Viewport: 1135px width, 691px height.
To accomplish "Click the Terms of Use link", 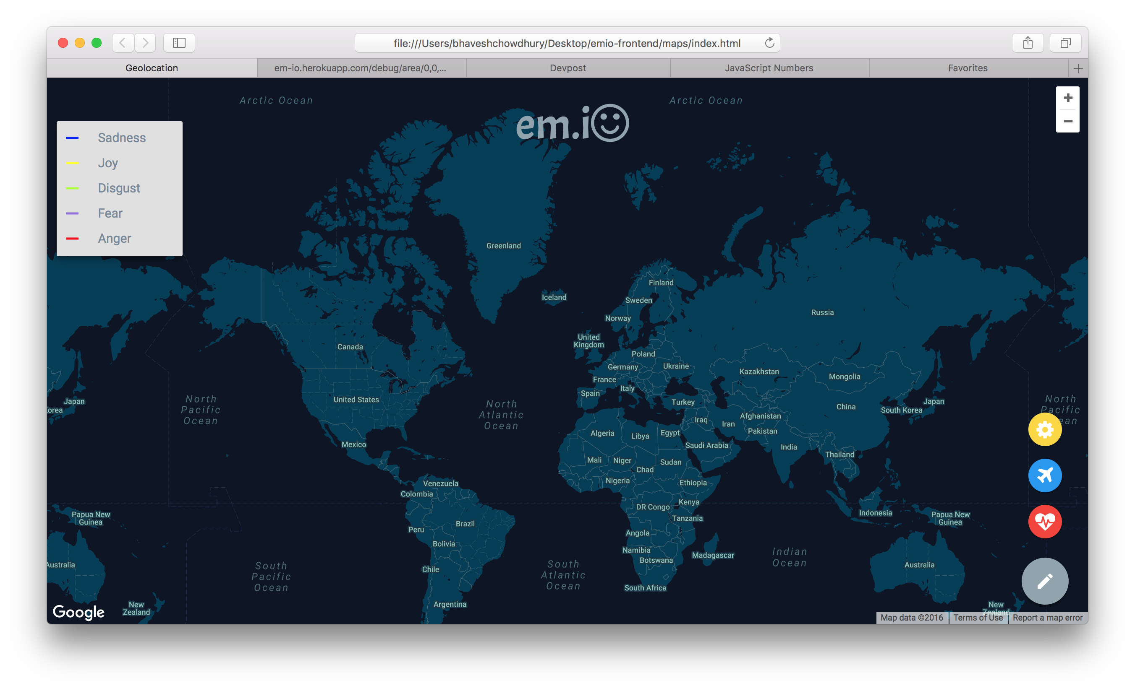I will pos(978,618).
